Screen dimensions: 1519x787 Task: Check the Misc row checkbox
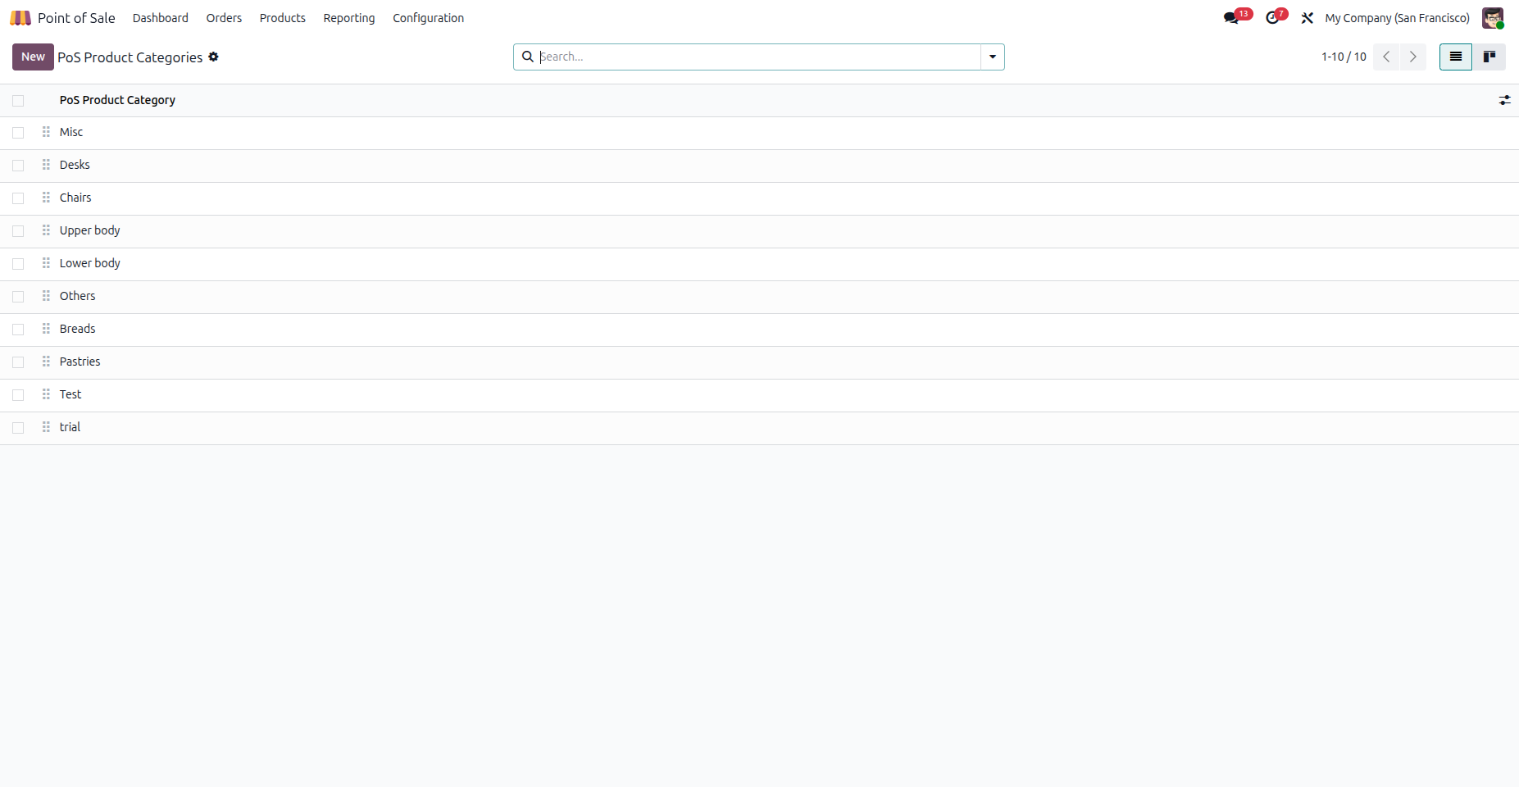pyautogui.click(x=18, y=133)
